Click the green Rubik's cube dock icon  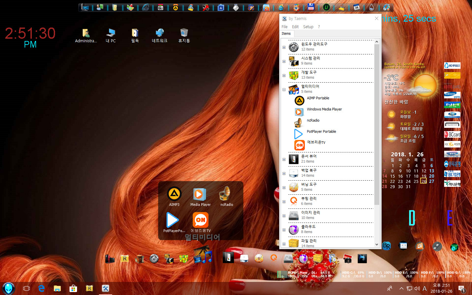[184, 259]
